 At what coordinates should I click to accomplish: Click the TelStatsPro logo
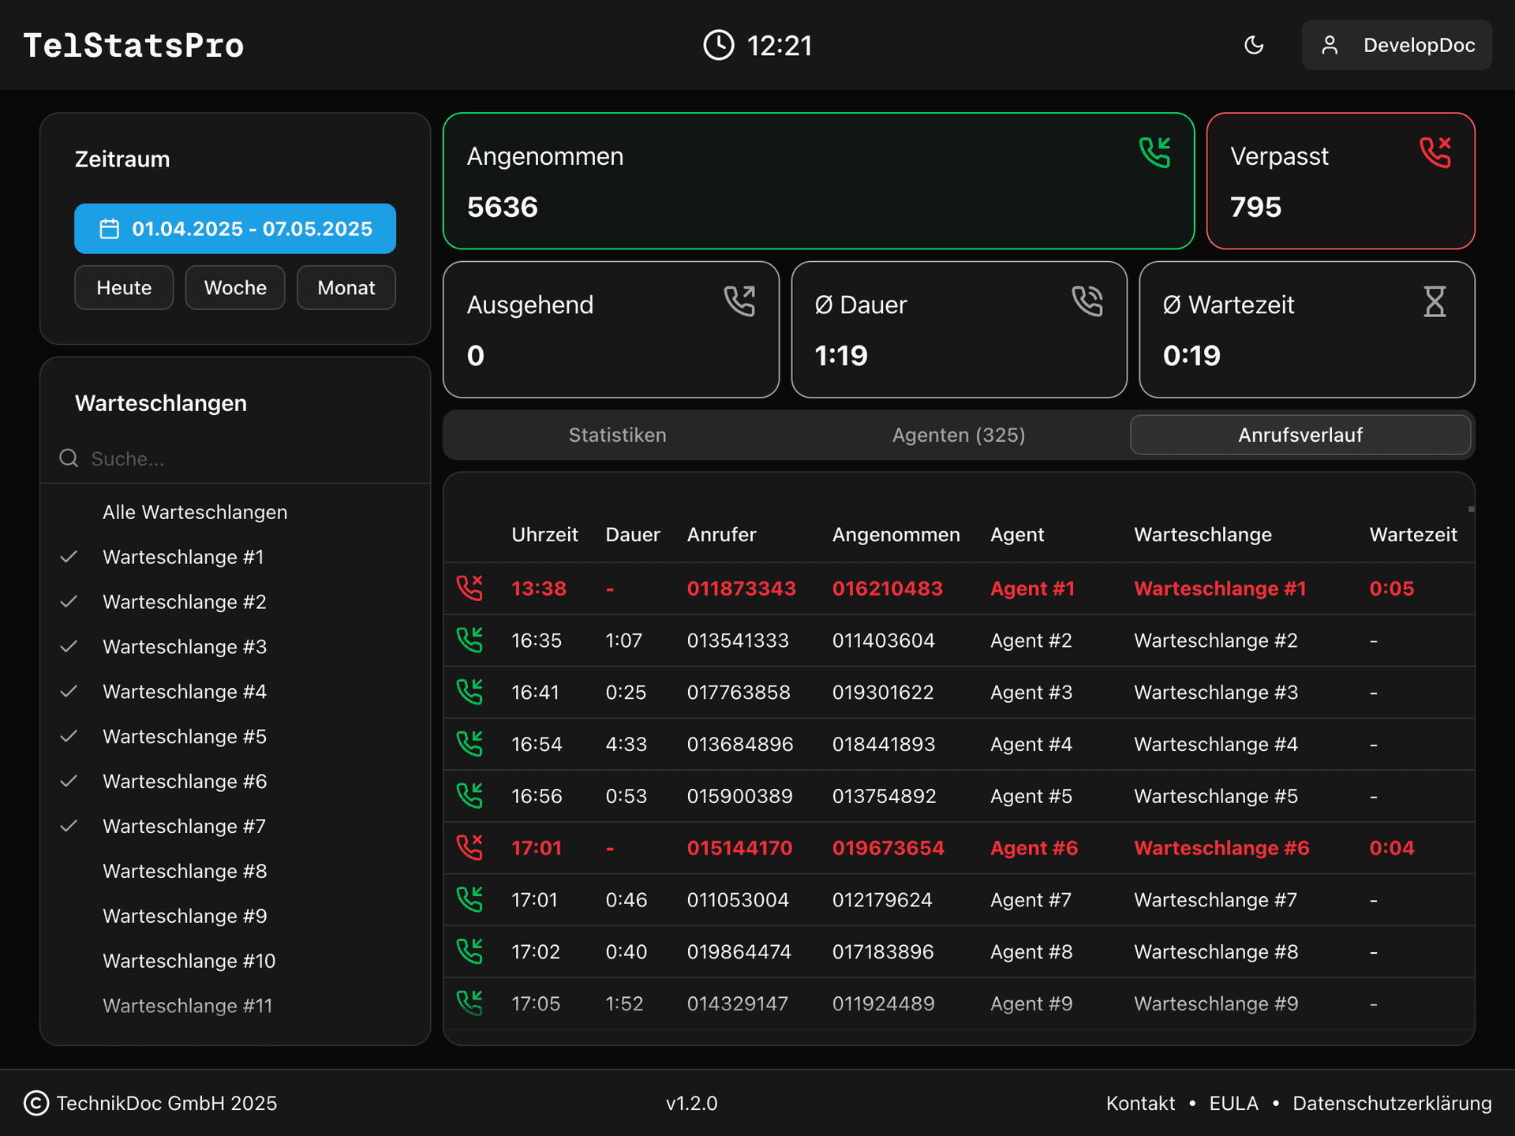[x=133, y=45]
